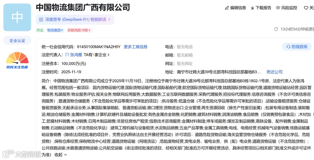Open 风险监控 eye icon

(278, 8)
